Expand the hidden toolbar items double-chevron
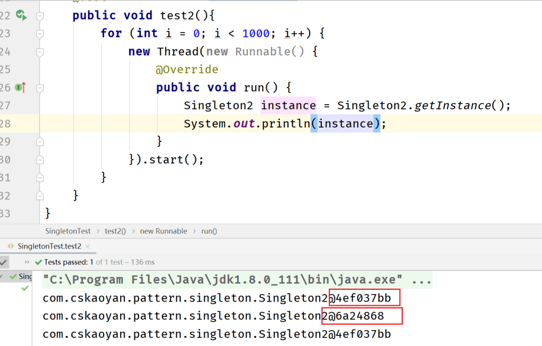This screenshot has width=542, height=346. pos(27,262)
